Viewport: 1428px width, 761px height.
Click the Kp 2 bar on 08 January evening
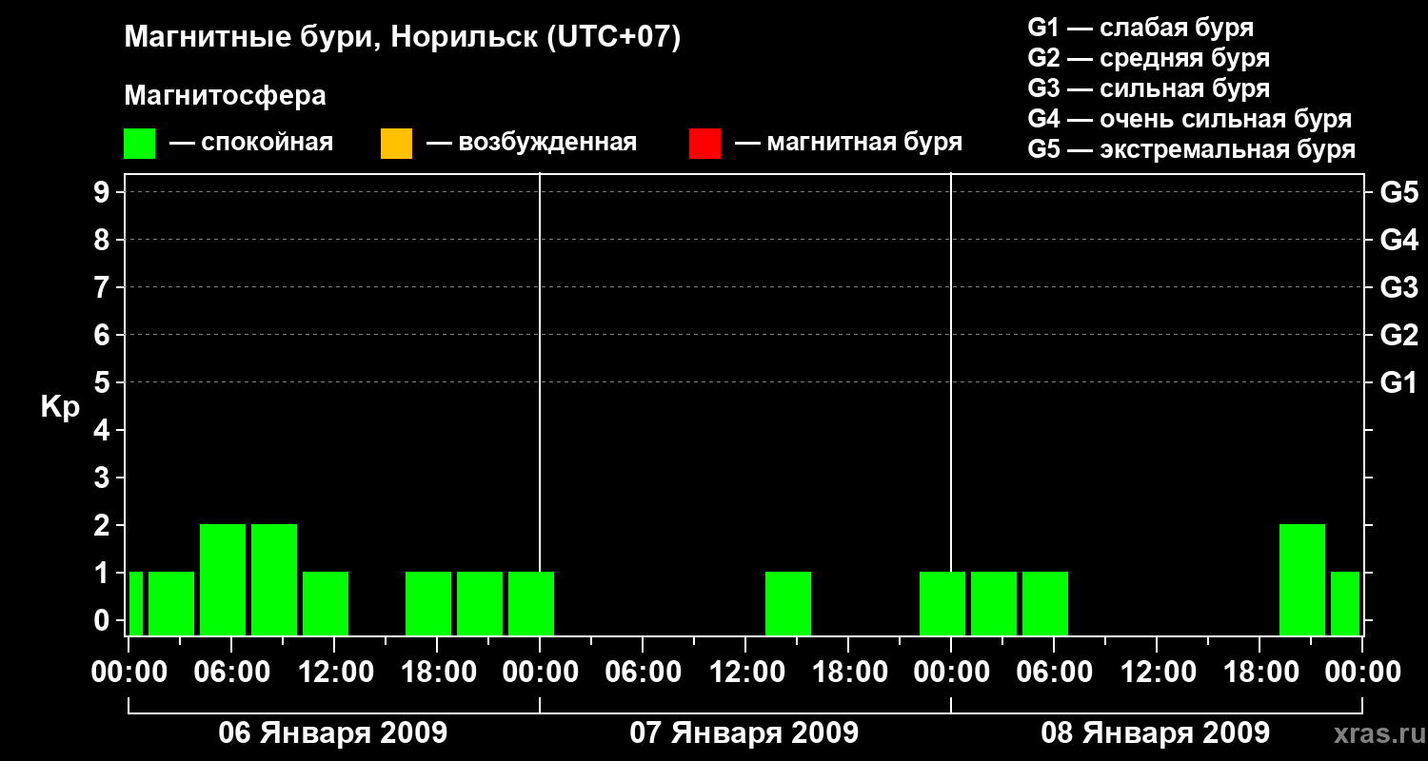pos(1302,579)
